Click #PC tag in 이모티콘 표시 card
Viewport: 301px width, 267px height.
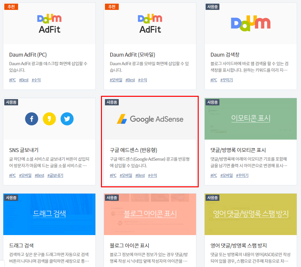(x=213, y=175)
